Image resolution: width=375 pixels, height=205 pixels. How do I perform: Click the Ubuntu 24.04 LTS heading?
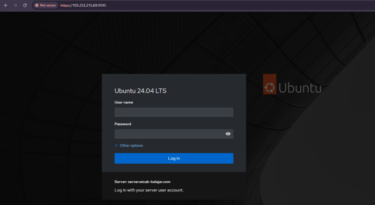(140, 91)
